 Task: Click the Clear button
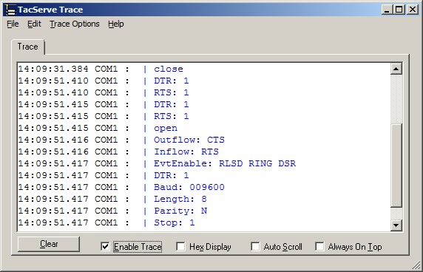[49, 244]
